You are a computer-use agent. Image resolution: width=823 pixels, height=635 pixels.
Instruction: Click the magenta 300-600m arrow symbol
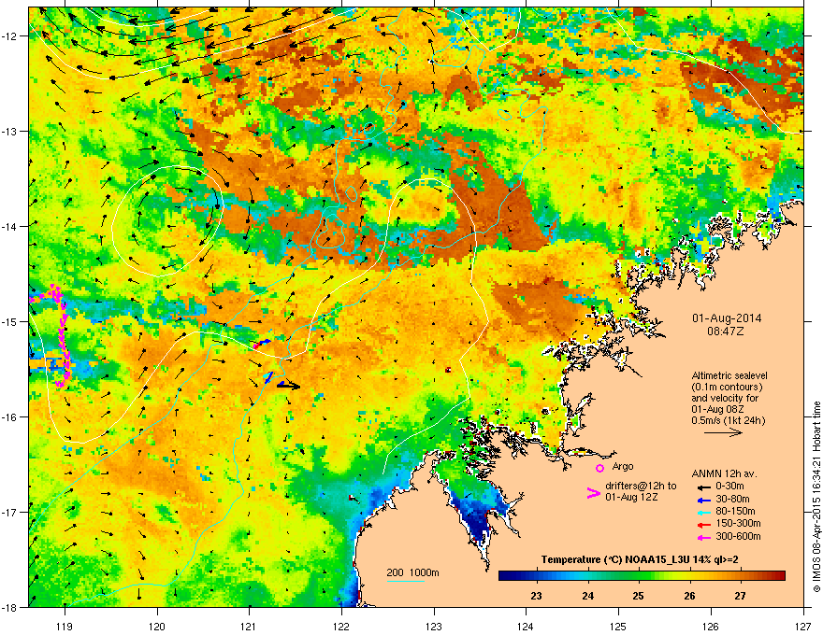pyautogui.click(x=702, y=537)
